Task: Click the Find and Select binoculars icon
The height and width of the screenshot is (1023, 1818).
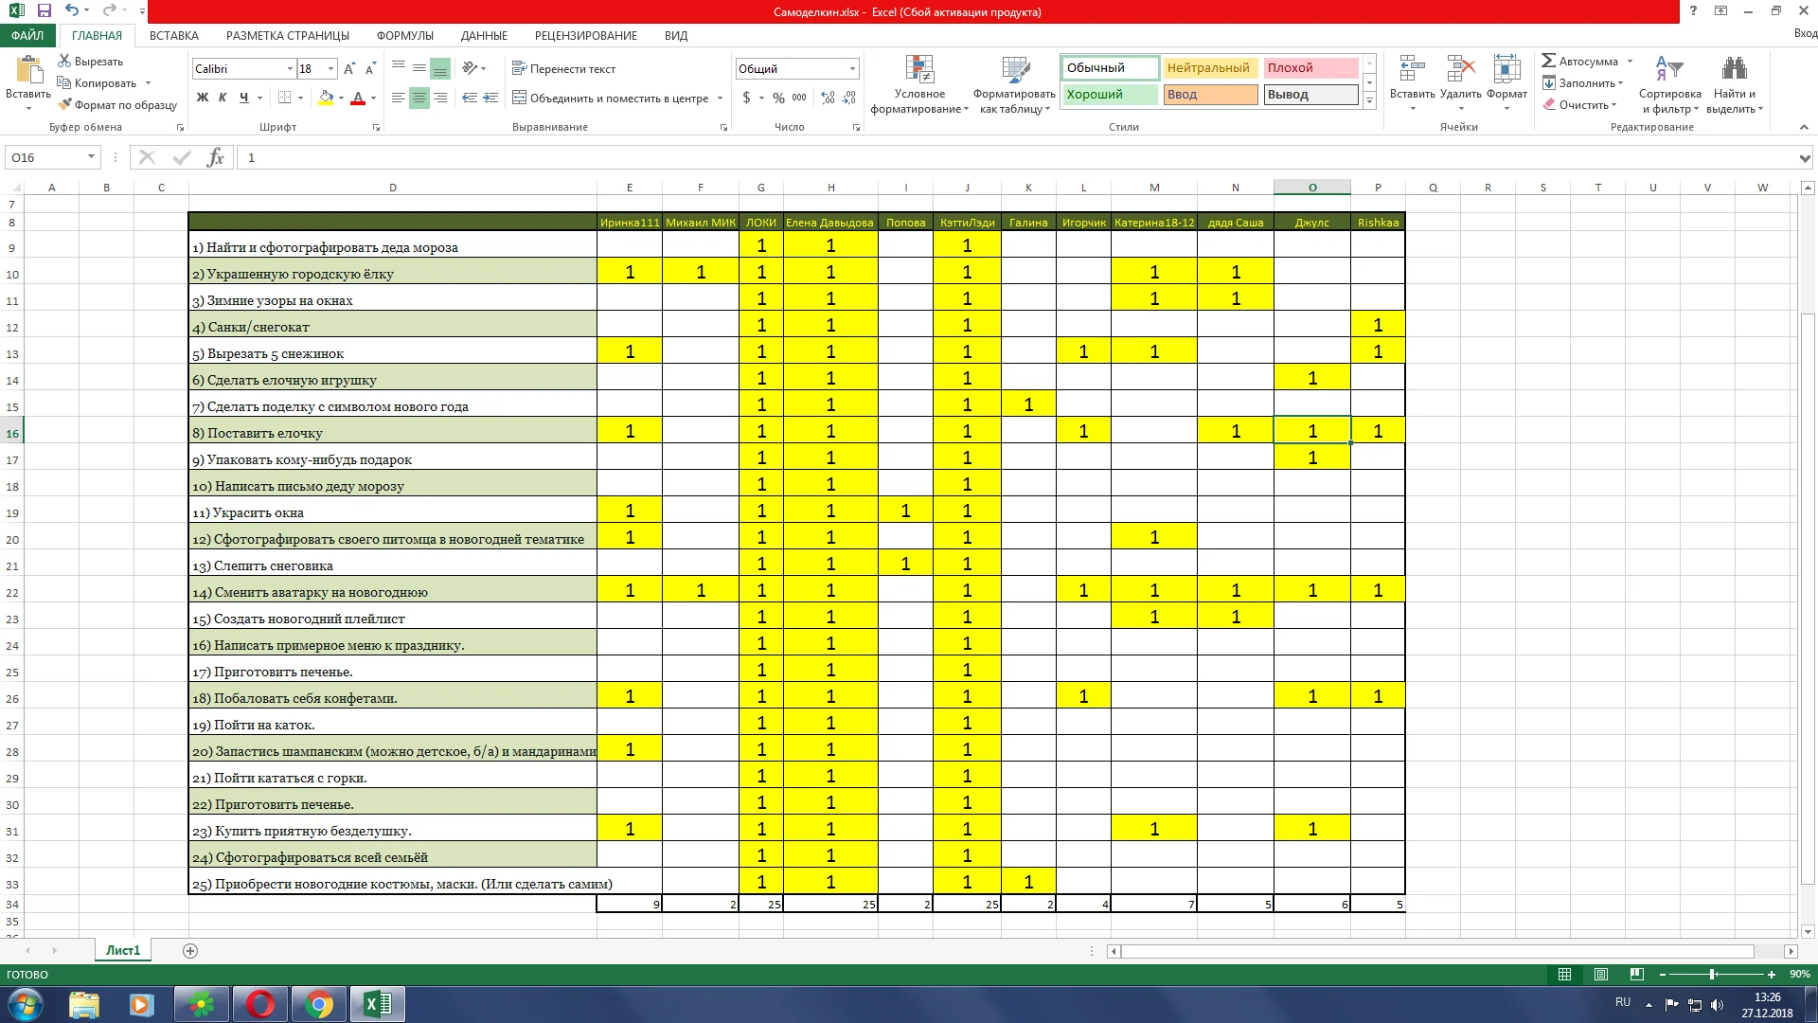Action: click(1734, 70)
